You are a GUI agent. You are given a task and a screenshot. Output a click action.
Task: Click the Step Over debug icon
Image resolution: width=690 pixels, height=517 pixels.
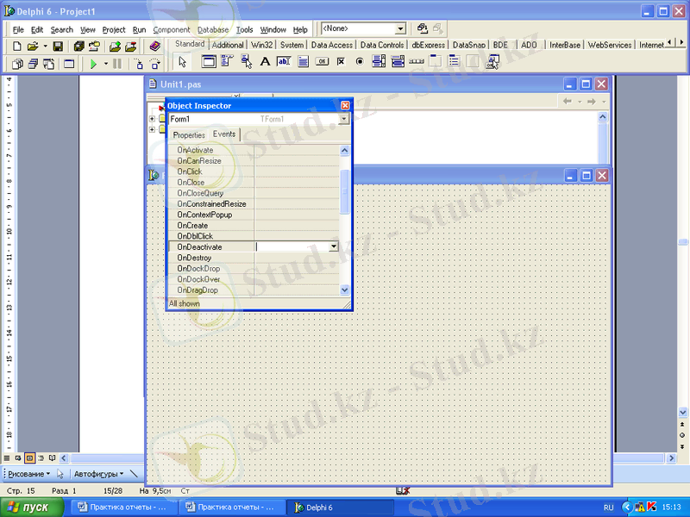[155, 64]
